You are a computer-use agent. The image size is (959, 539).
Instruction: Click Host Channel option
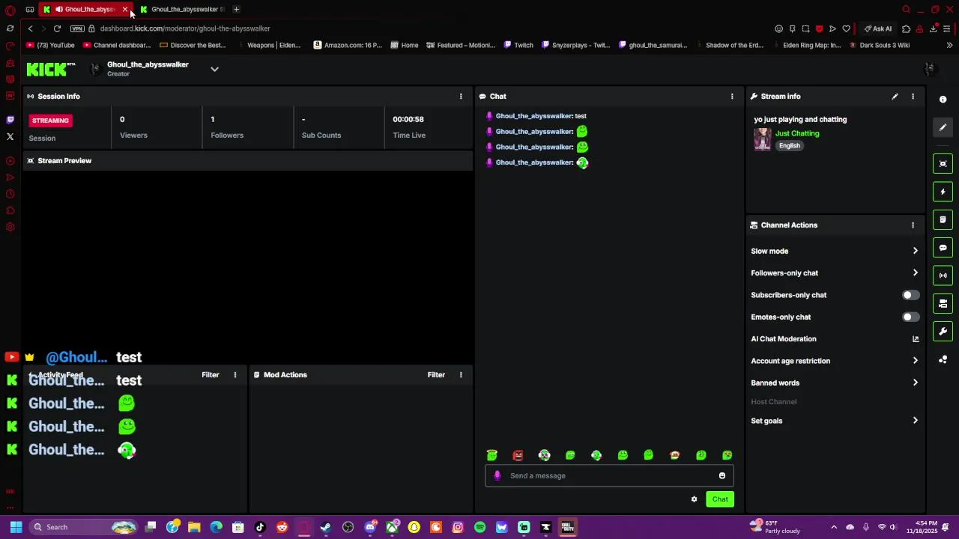774,402
